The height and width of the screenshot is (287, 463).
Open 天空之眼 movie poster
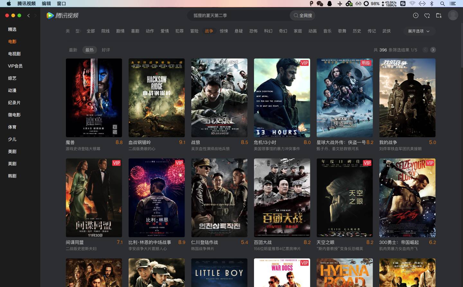[345, 198]
